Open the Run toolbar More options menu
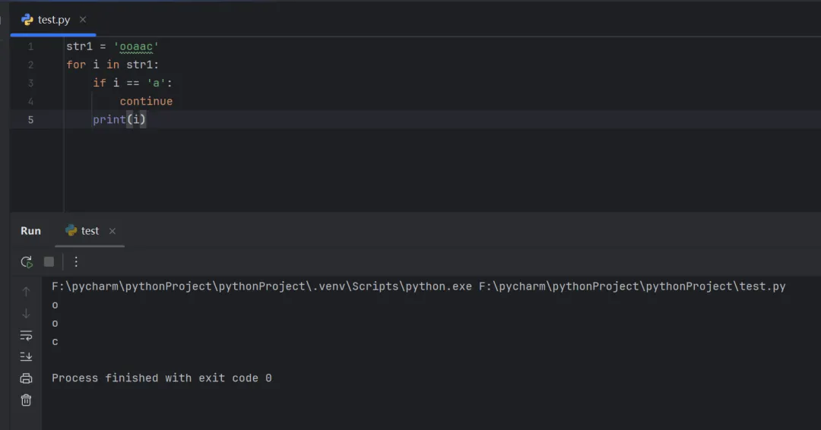The width and height of the screenshot is (821, 430). tap(76, 262)
